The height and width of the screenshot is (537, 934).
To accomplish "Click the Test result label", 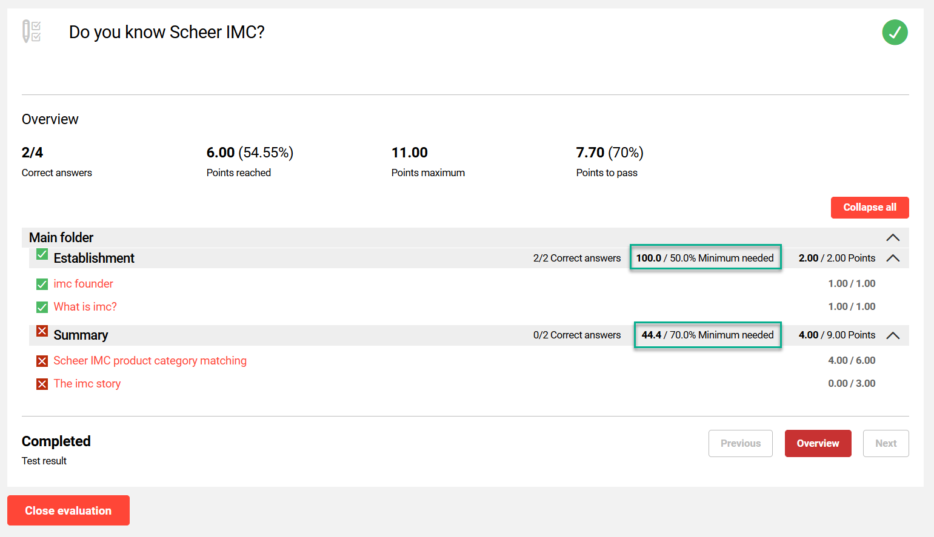I will click(x=44, y=461).
